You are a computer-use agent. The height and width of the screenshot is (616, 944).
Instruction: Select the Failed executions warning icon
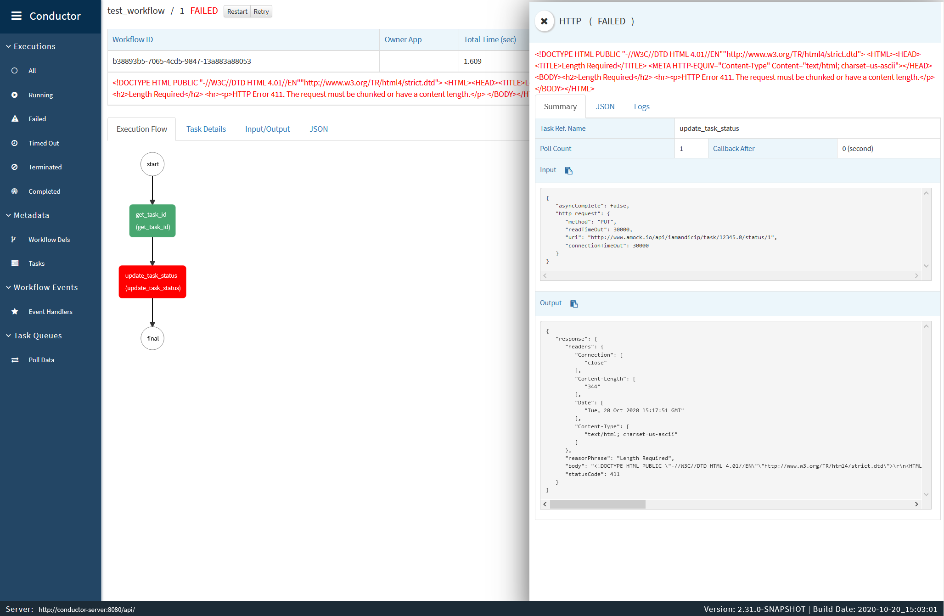[15, 118]
